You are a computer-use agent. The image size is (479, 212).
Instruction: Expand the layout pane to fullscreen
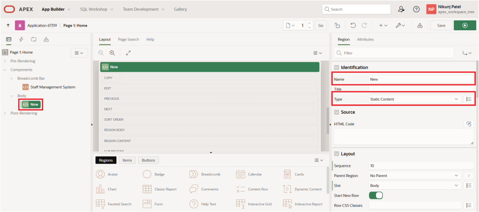click(x=128, y=53)
